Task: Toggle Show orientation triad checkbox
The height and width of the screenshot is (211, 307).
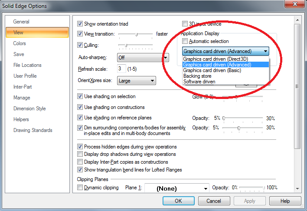Action: (80, 24)
